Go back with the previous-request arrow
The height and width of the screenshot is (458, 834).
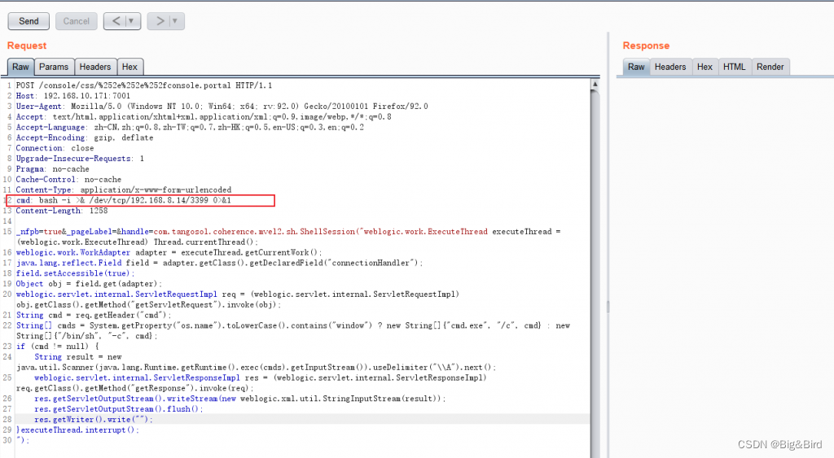pos(116,21)
